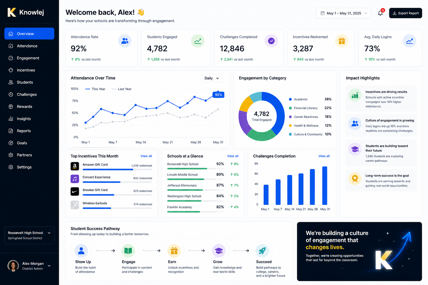Viewport: 428px width, 285px height.
Task: Click the Concert Experience music icon
Action: tap(75, 179)
